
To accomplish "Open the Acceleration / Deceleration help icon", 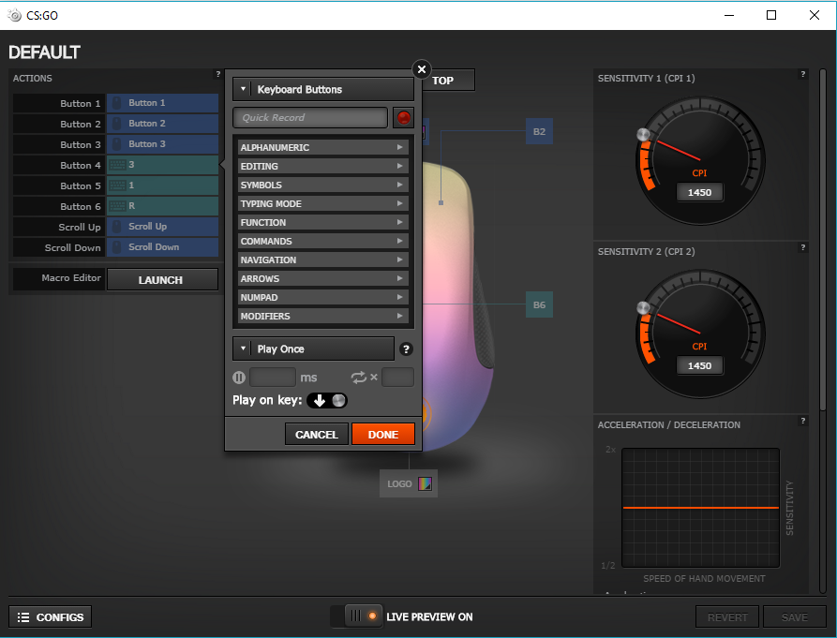I will (x=802, y=421).
